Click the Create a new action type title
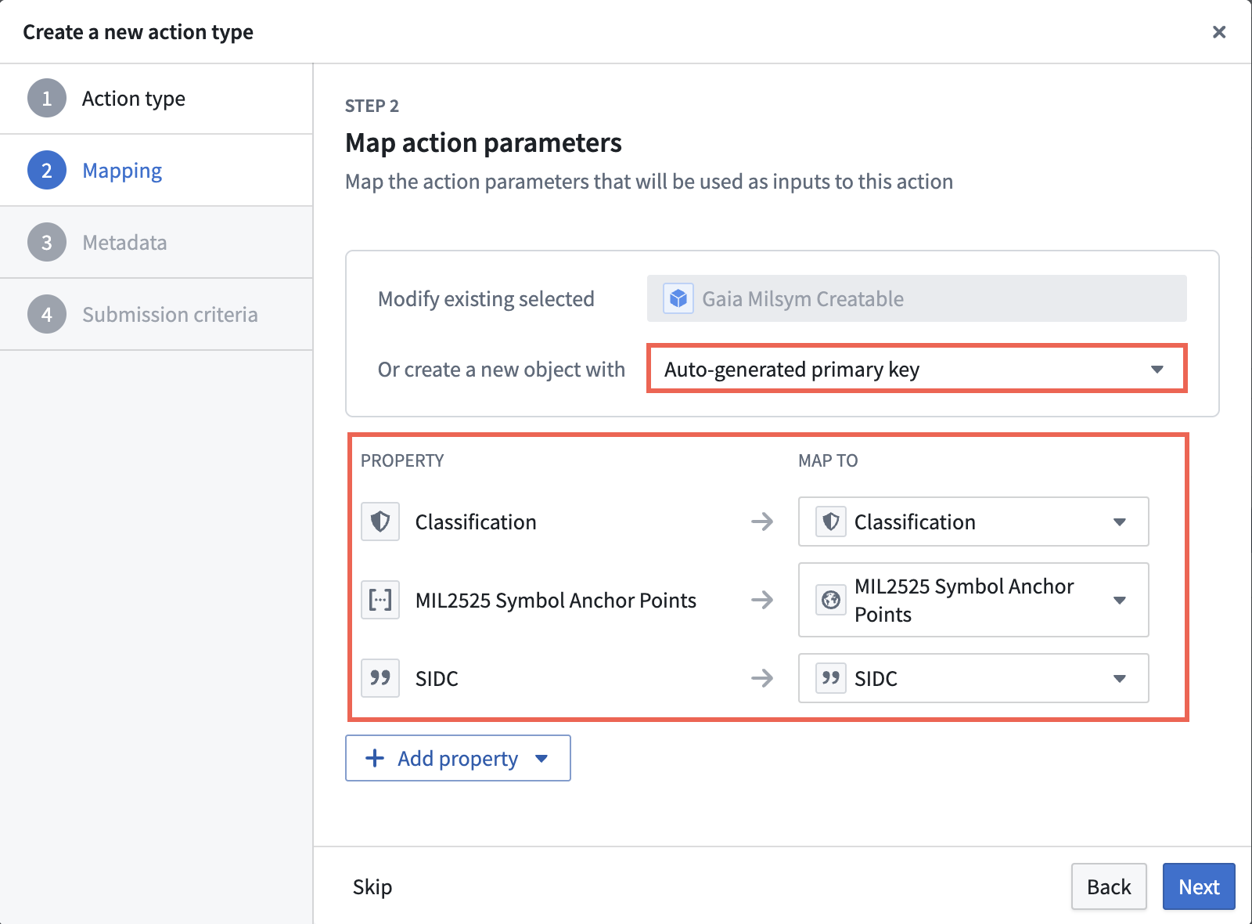This screenshot has height=924, width=1252. 138,32
